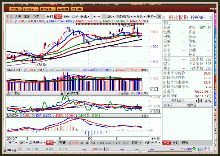Open the K线 chart type dropdown
This screenshot has width=220, height=156.
[111, 17]
